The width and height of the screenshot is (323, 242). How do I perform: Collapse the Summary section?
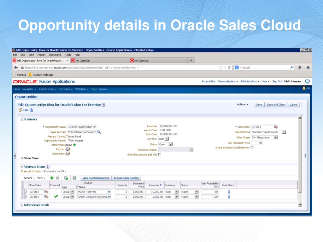tap(22, 119)
